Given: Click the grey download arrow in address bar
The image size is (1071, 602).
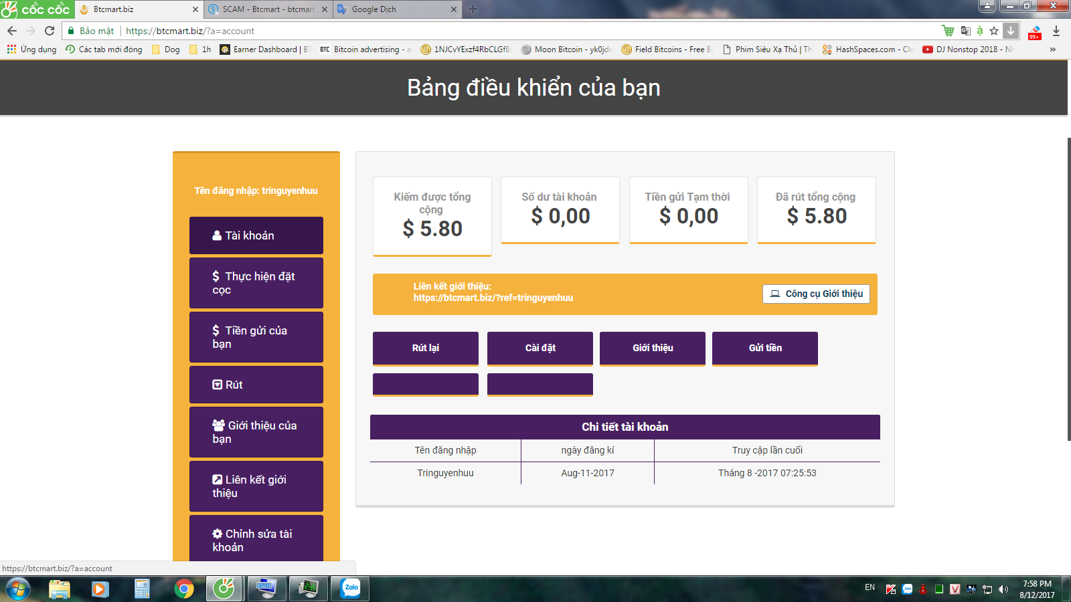Looking at the screenshot, I should pyautogui.click(x=1011, y=31).
